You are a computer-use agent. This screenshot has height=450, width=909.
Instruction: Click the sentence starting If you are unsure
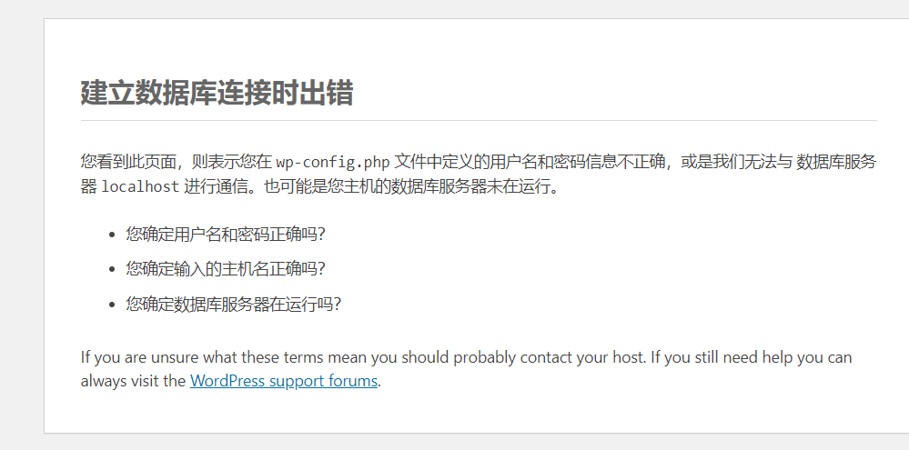(363, 357)
